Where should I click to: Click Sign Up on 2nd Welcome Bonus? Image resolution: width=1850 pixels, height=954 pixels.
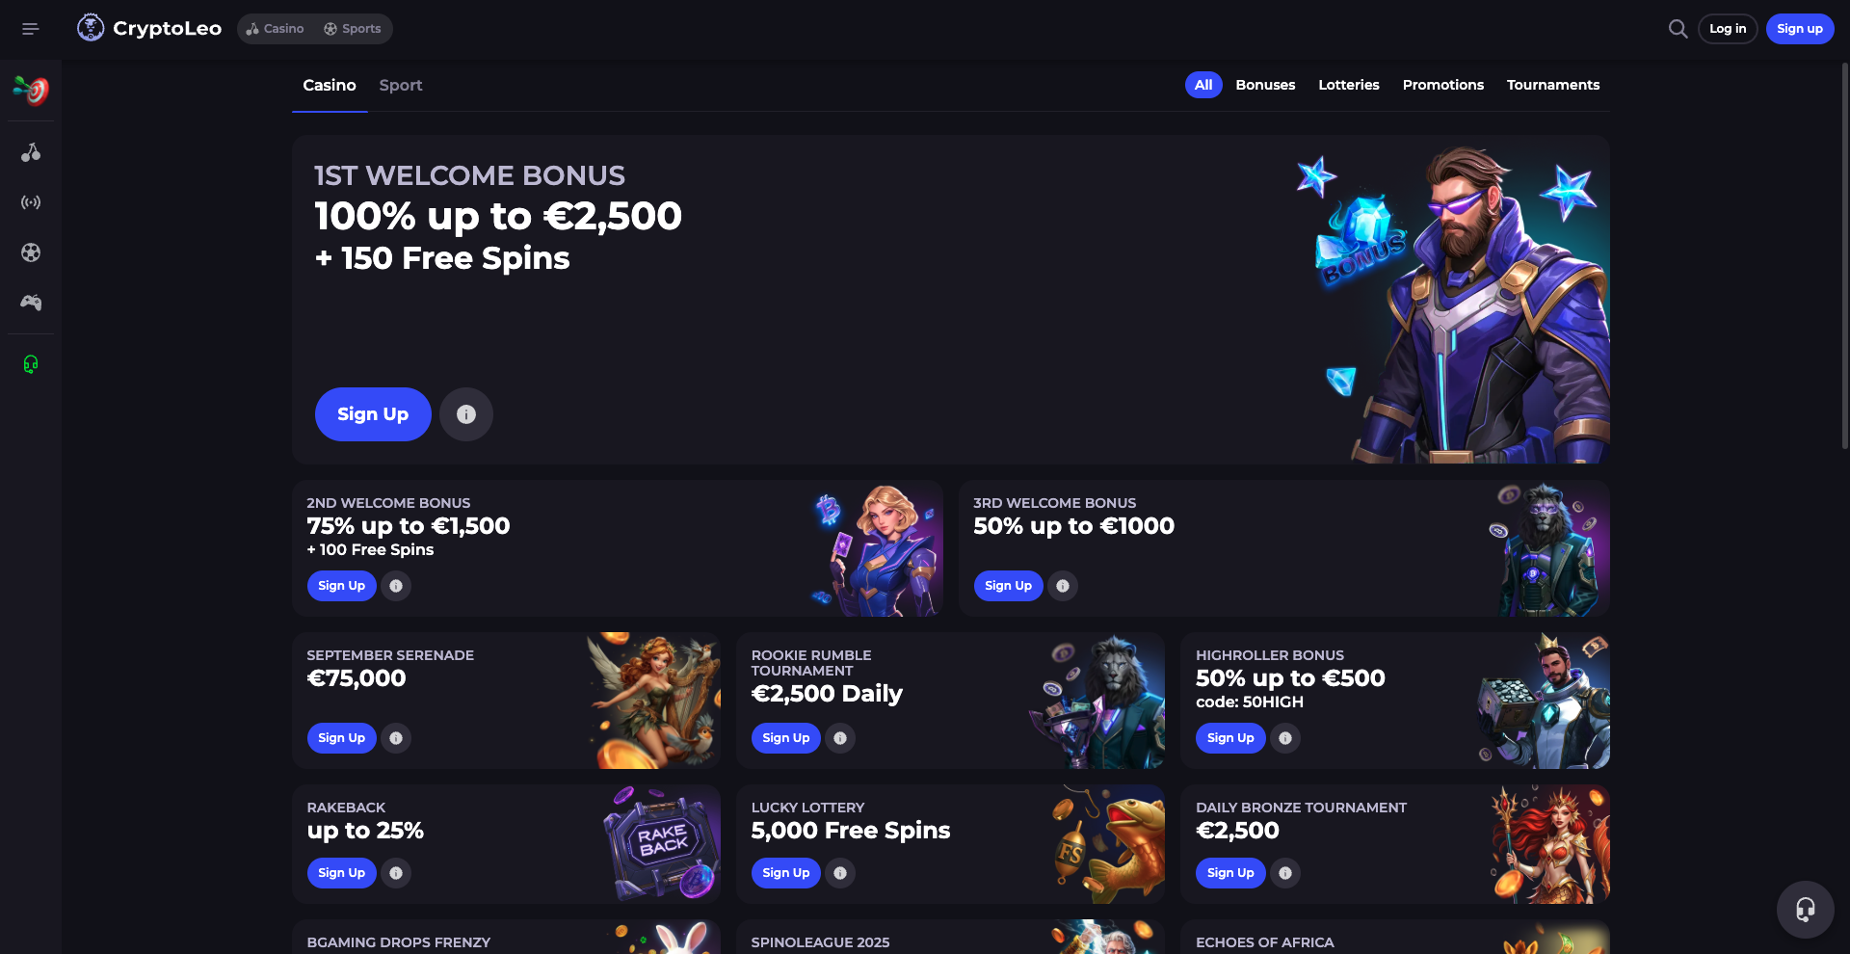coord(342,586)
